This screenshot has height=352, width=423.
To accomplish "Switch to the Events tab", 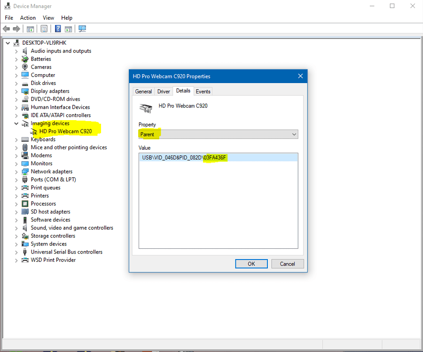I will coord(203,92).
